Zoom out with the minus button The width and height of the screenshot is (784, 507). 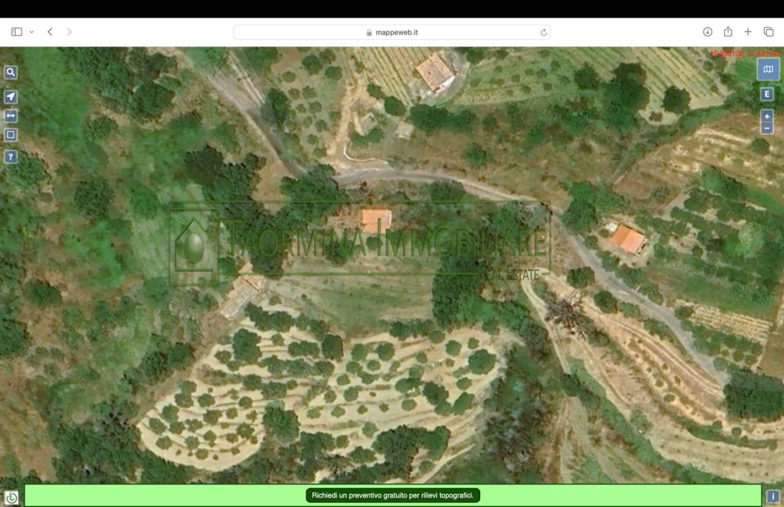click(x=766, y=128)
